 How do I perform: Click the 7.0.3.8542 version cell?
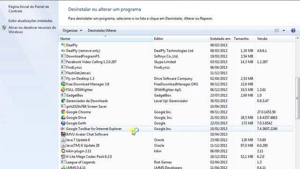(x=264, y=123)
